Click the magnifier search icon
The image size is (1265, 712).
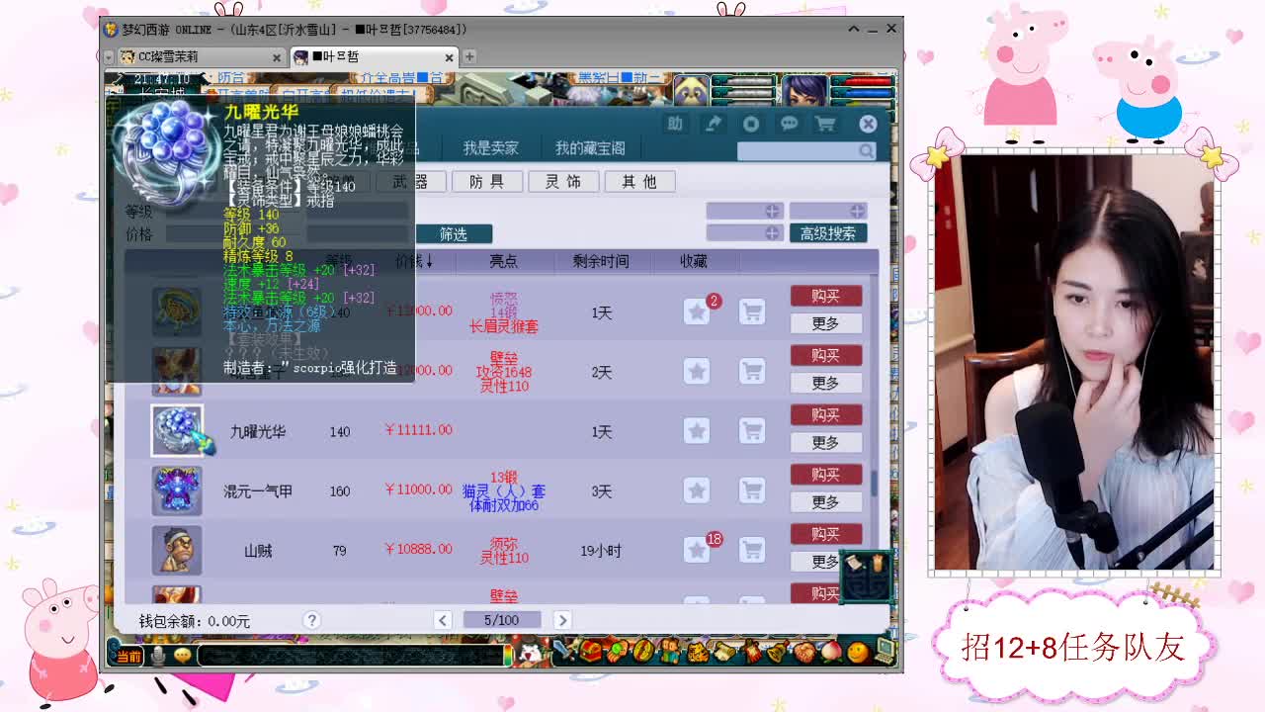point(866,150)
